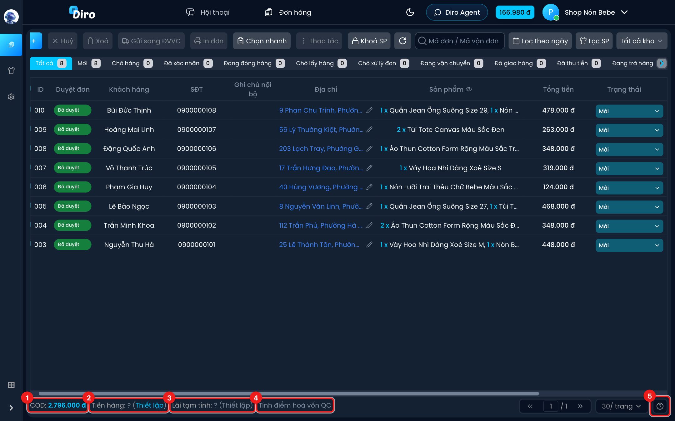Edit address pencil for Võ Thanh Trúc
Viewport: 675px width, 421px height.
pos(369,168)
